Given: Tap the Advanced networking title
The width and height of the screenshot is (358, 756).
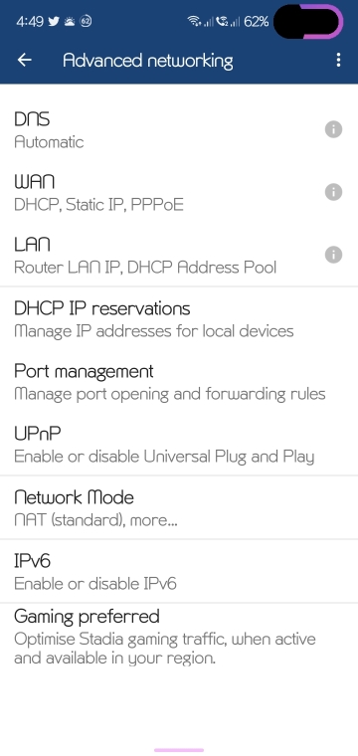Looking at the screenshot, I should 148,61.
